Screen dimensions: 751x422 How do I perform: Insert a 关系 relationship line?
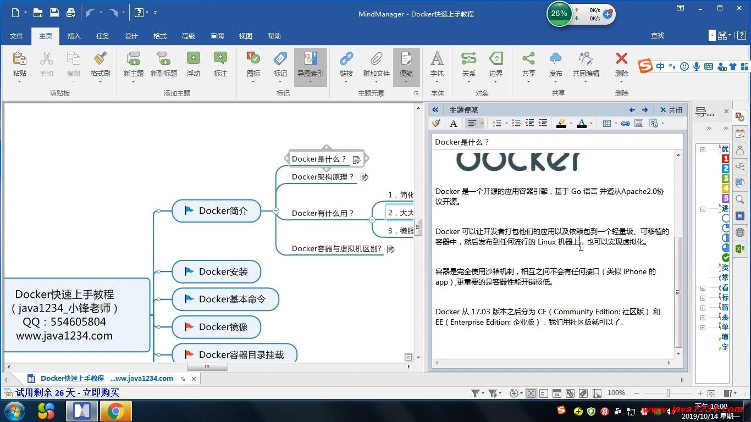pyautogui.click(x=468, y=58)
